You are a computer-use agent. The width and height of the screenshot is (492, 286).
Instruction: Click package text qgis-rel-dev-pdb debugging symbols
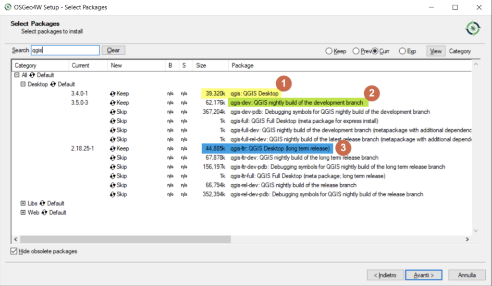click(x=327, y=194)
